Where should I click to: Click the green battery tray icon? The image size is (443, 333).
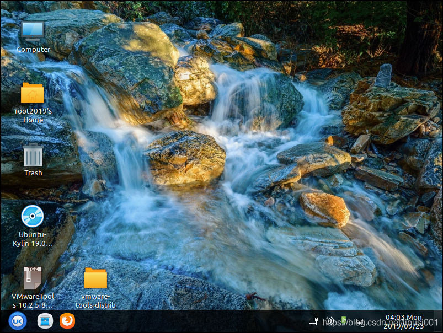(x=344, y=320)
